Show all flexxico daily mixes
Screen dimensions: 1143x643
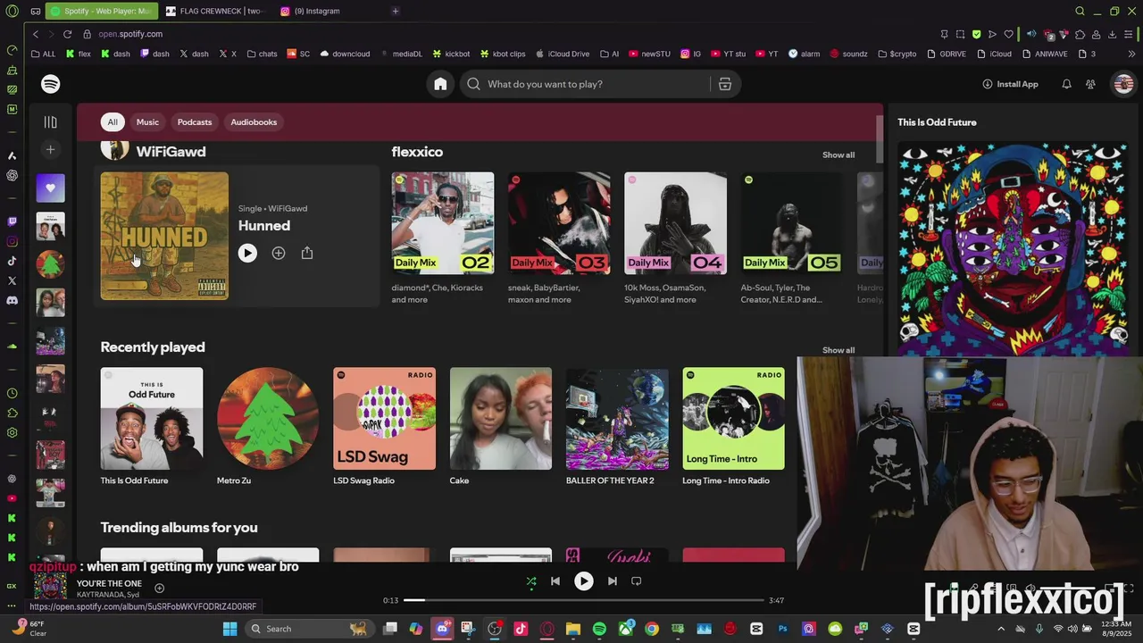point(838,155)
